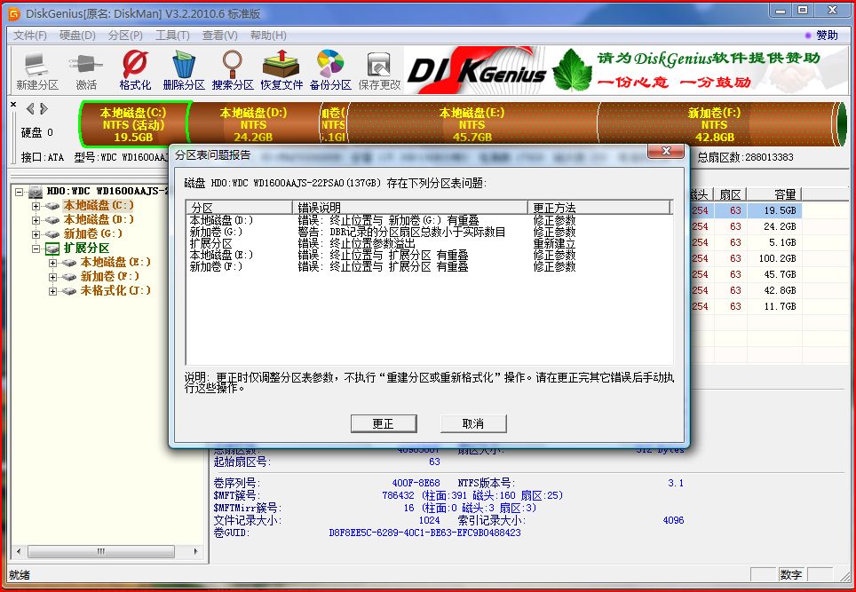The height and width of the screenshot is (592, 856).
Task: Click the tree panel horizontal scrollbar thumb
Action: 101,552
